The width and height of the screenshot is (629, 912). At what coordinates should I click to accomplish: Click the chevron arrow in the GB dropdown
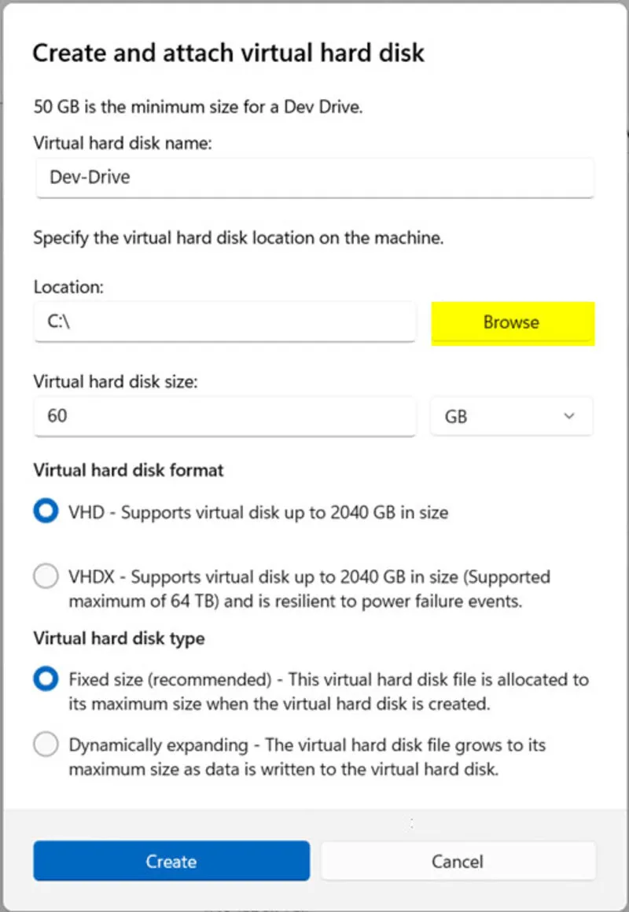569,416
